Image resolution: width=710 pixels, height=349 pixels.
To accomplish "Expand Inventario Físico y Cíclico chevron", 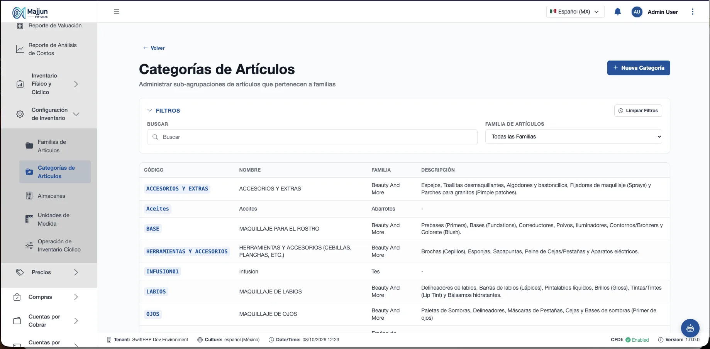I will (76, 84).
